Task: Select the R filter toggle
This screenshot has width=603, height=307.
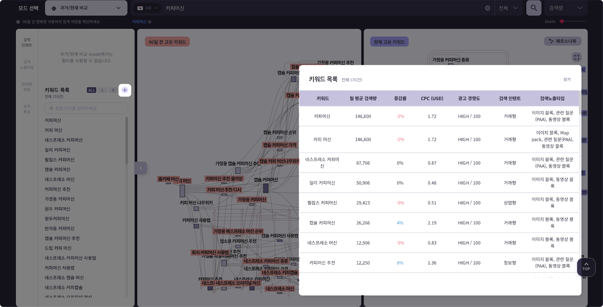Action: [113, 90]
